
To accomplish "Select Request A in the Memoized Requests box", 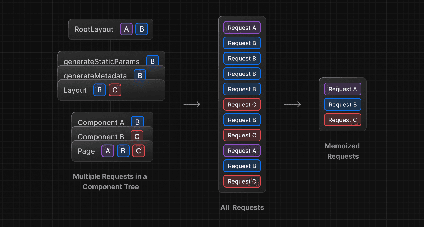I will (342, 89).
